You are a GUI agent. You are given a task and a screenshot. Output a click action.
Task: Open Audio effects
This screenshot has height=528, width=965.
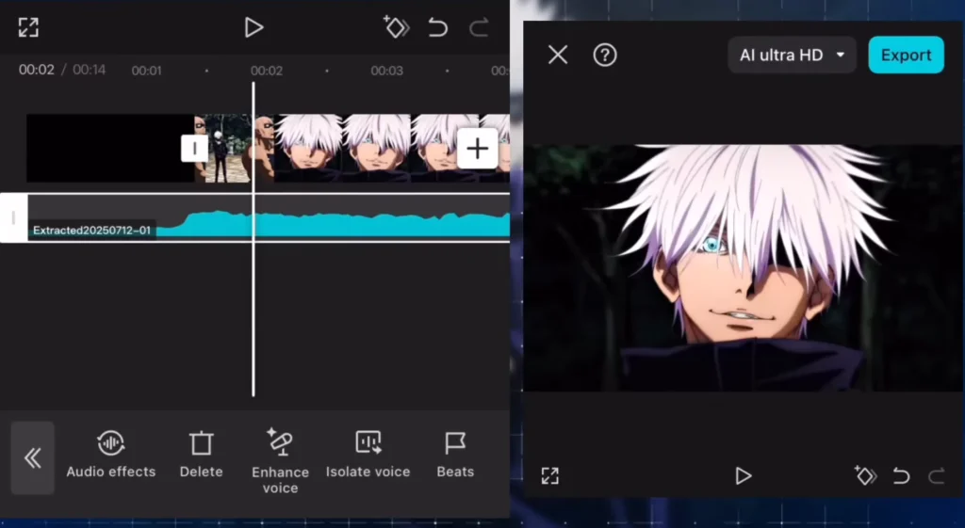pyautogui.click(x=111, y=455)
